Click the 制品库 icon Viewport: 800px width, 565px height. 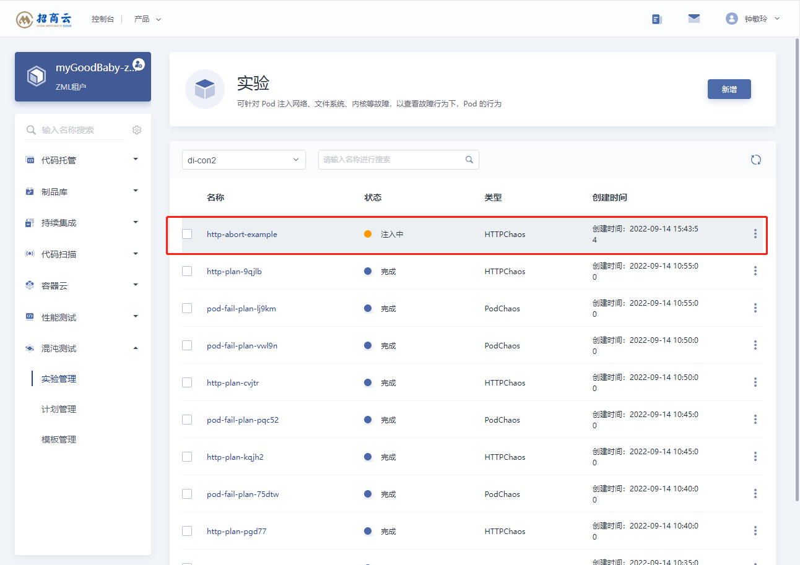click(30, 192)
